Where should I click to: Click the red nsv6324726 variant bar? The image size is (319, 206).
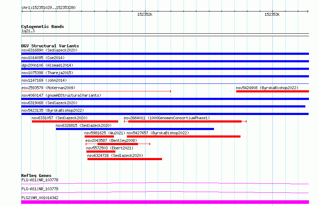pyautogui.click(x=124, y=159)
